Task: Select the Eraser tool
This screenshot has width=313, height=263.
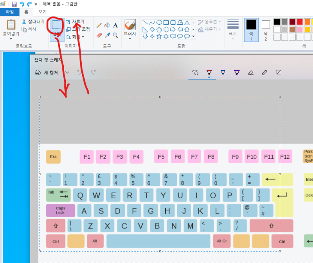Action: (99, 35)
